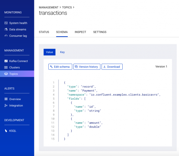Click the Overview list icon under Alerts
Screen dimensions: 179x156
click(6, 99)
